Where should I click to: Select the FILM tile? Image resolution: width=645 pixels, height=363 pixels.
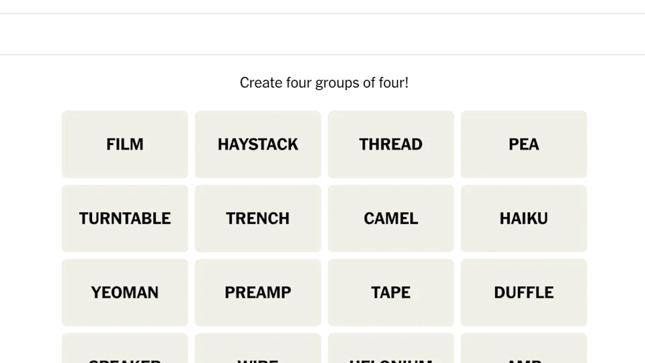click(125, 145)
